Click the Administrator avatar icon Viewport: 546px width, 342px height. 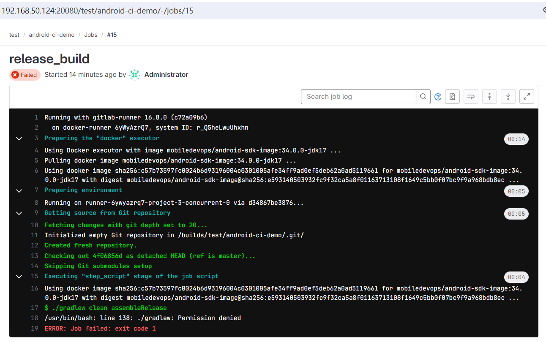click(134, 75)
